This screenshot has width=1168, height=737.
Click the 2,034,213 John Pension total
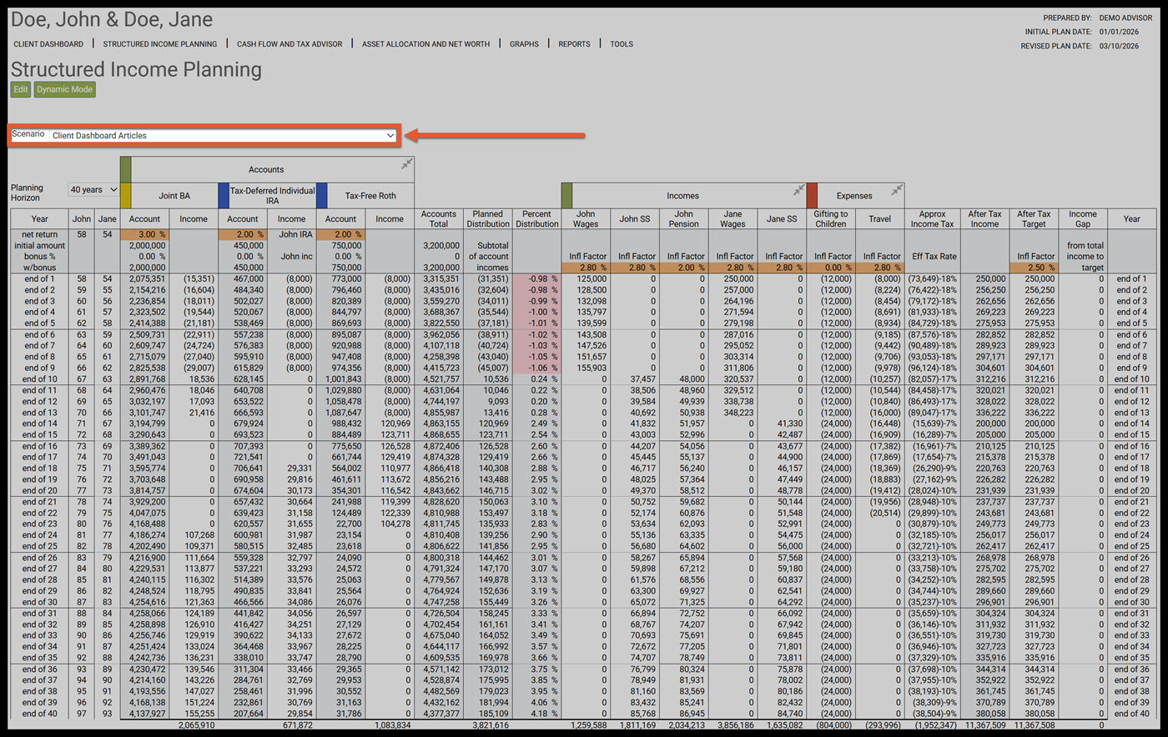coord(687,725)
